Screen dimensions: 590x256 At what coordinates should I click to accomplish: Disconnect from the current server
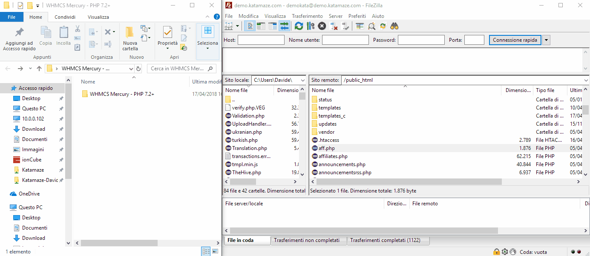pyautogui.click(x=334, y=26)
